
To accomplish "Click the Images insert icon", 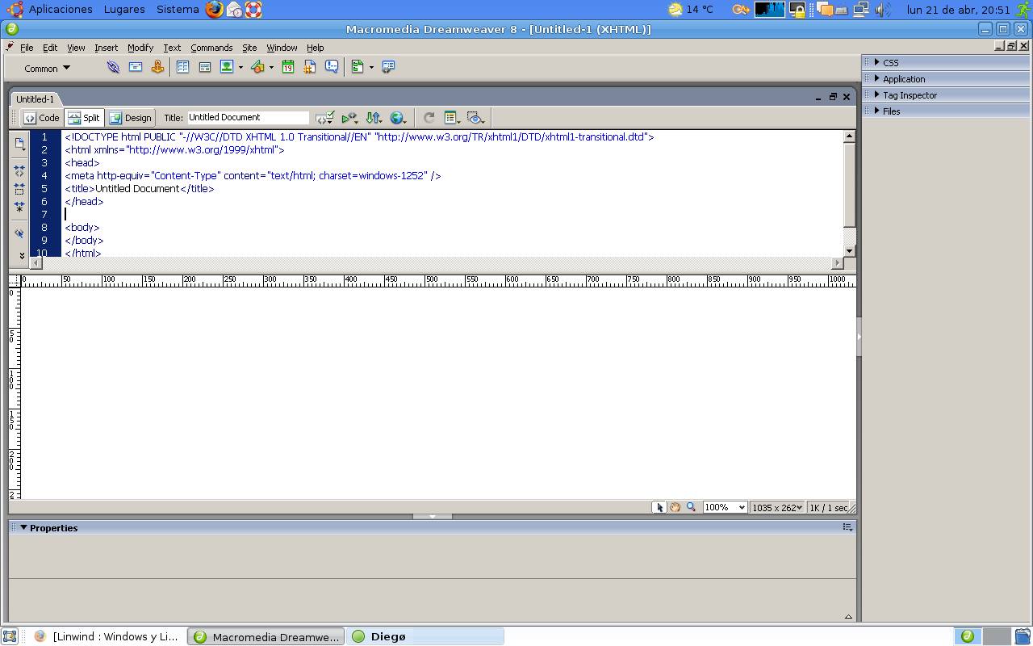I will [x=227, y=67].
